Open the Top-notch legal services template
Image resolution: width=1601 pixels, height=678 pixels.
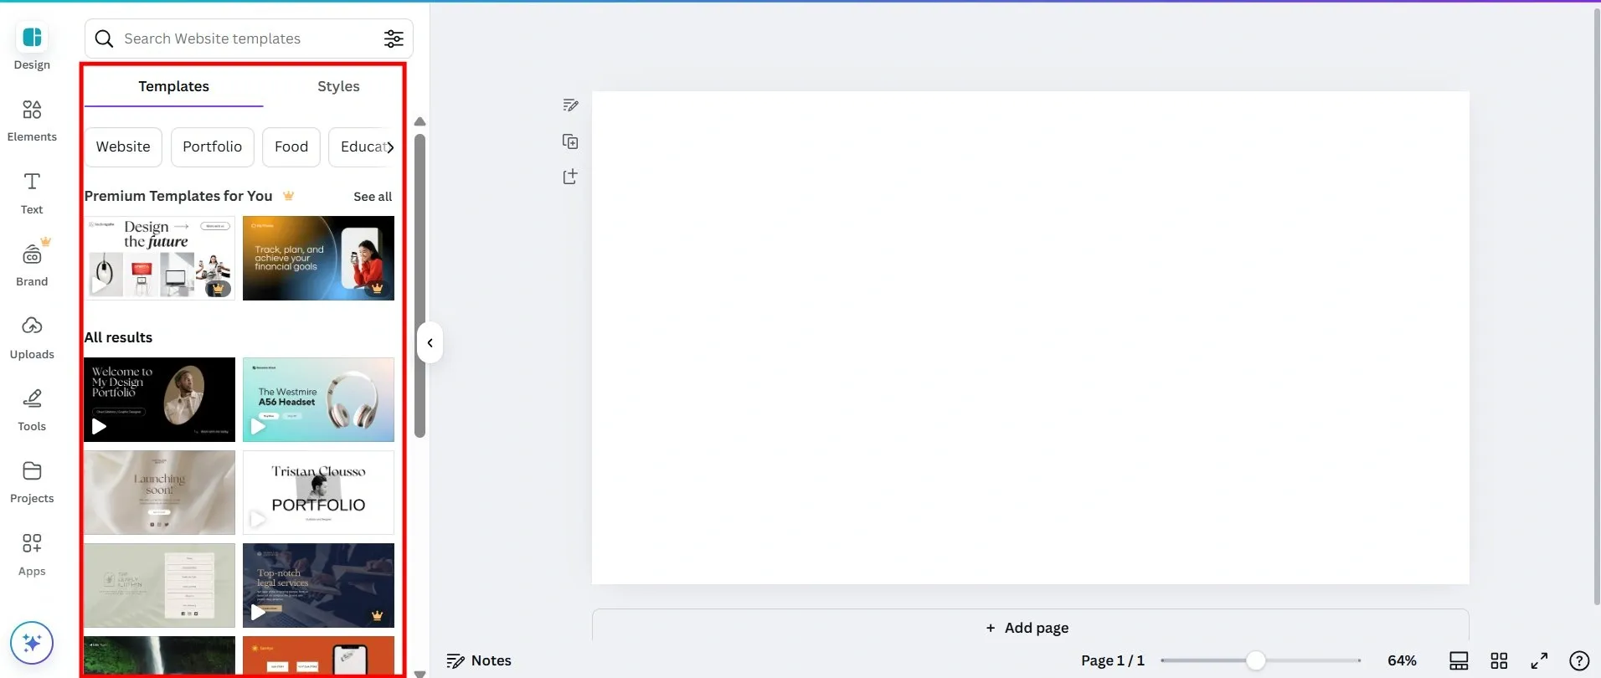pyautogui.click(x=318, y=585)
